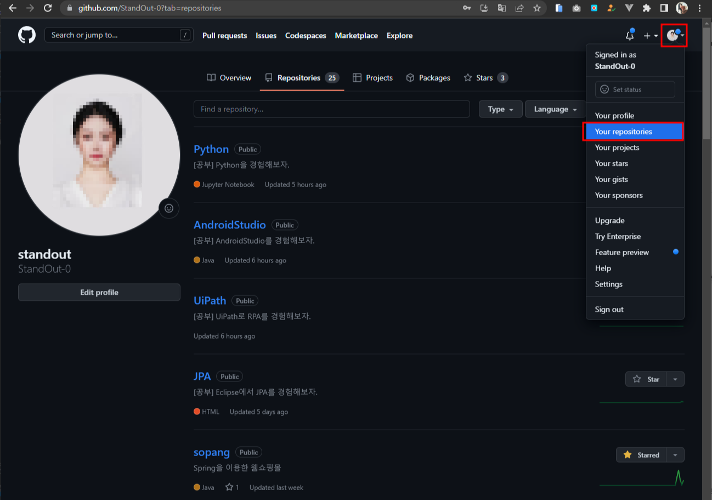The width and height of the screenshot is (712, 500).
Task: Click Sign out in the user menu
Action: coord(635,310)
